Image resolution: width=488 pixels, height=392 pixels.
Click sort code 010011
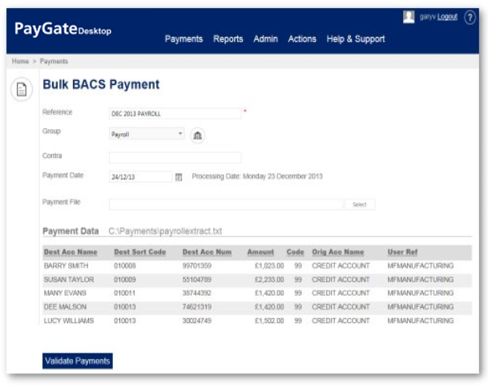click(125, 293)
